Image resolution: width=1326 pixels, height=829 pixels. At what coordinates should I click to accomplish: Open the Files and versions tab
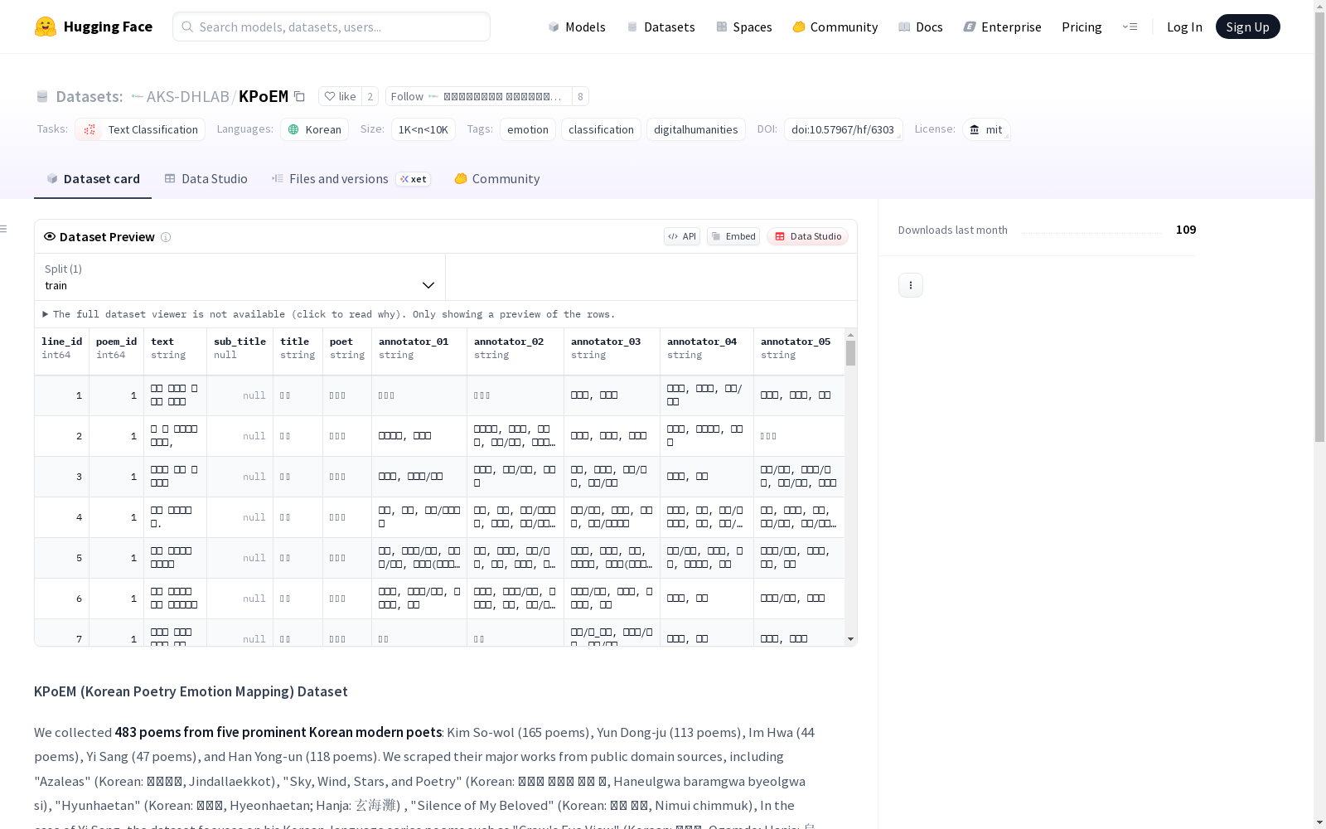(351, 179)
